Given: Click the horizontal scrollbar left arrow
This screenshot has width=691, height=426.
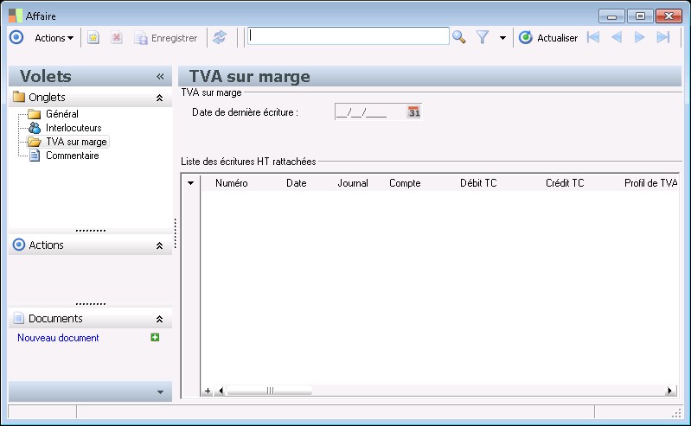Looking at the screenshot, I should (221, 391).
